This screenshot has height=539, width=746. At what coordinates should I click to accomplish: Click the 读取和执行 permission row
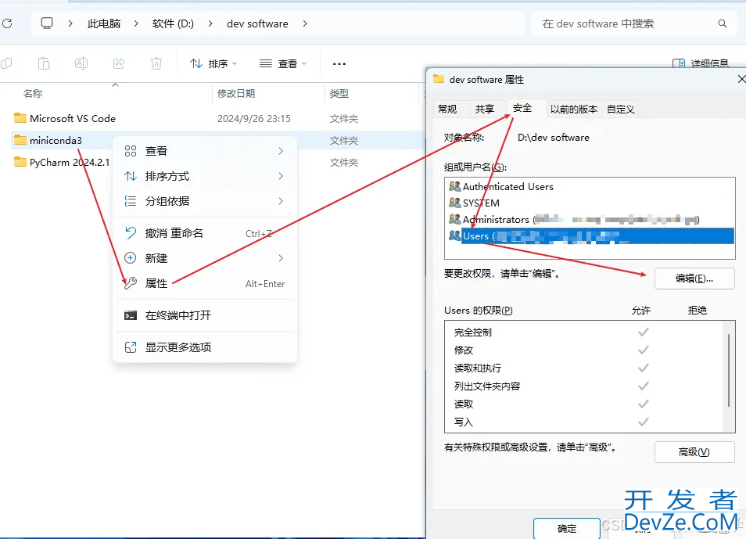coord(584,368)
